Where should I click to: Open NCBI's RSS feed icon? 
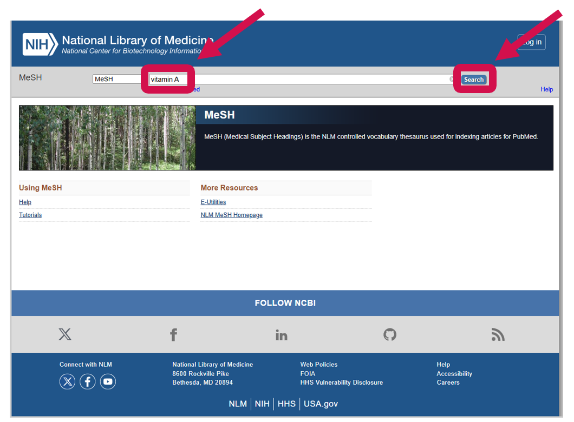(498, 334)
